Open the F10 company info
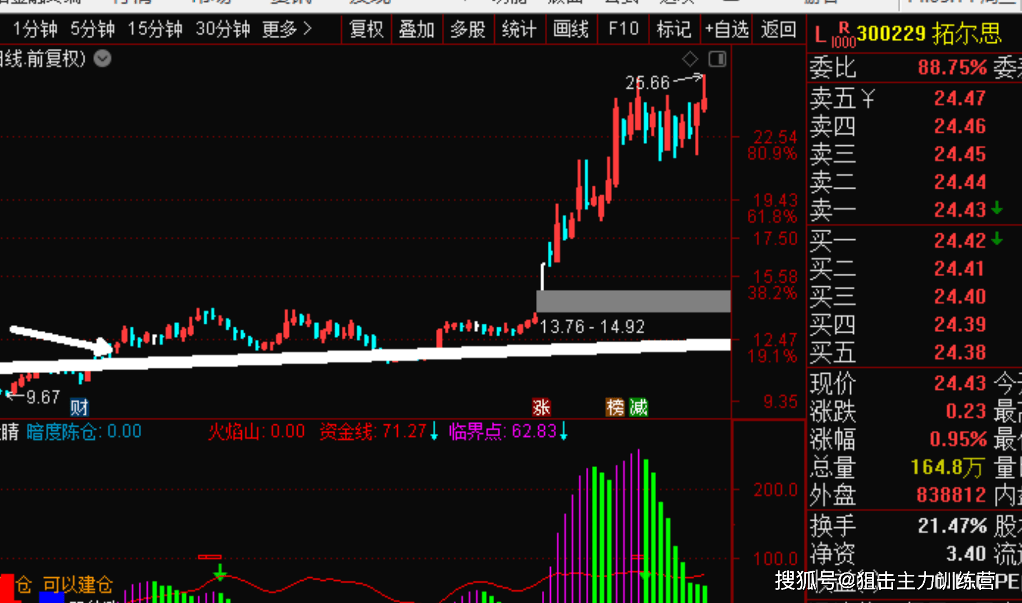 point(623,29)
